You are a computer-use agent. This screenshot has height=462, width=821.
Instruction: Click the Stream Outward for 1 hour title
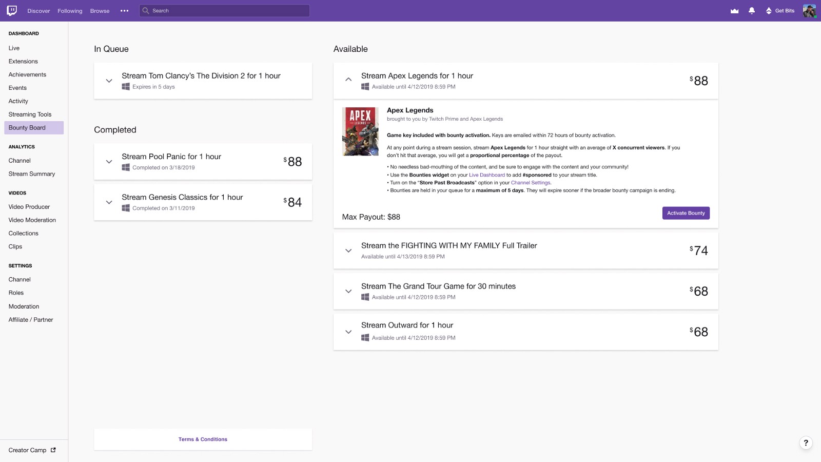click(407, 325)
